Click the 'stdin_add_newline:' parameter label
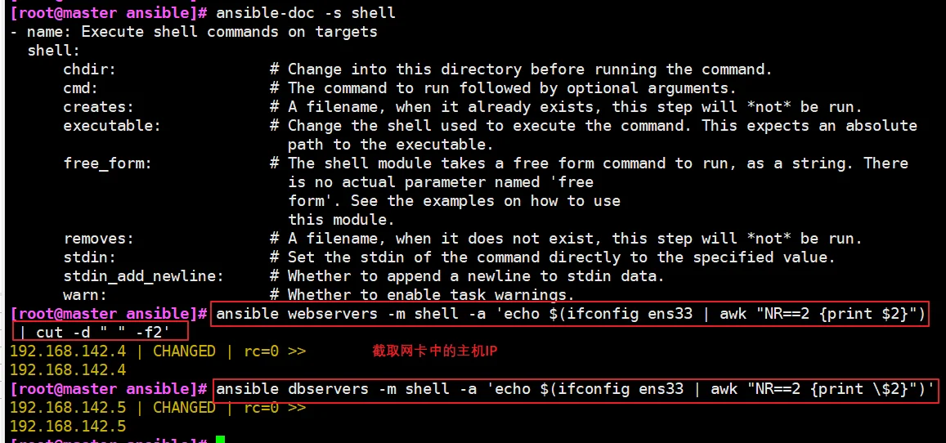The height and width of the screenshot is (443, 946). click(144, 276)
